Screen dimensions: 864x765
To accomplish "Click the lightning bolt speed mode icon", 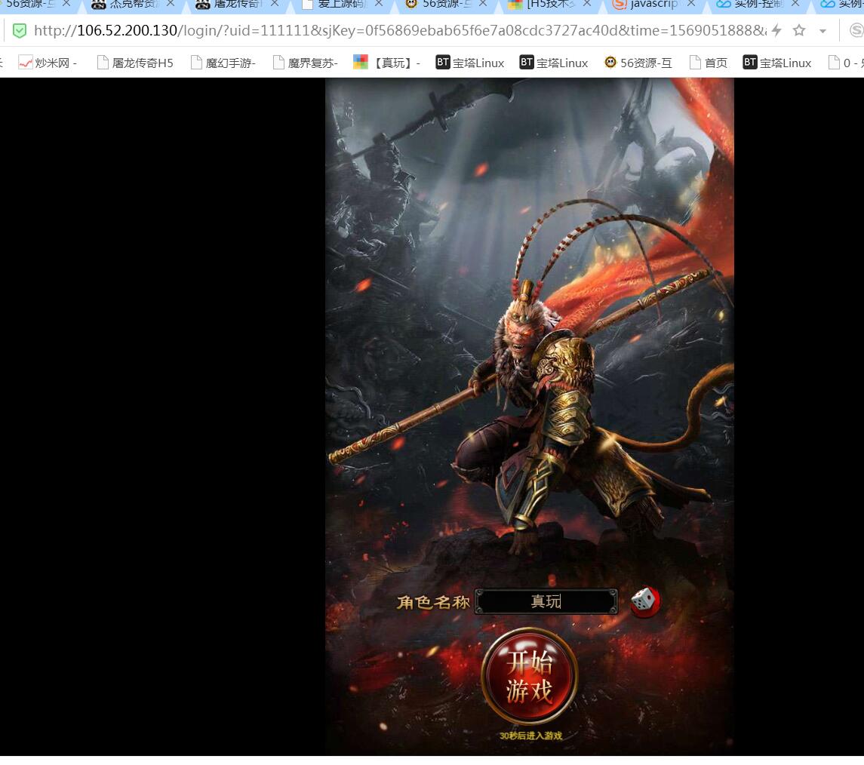I will tap(776, 31).
